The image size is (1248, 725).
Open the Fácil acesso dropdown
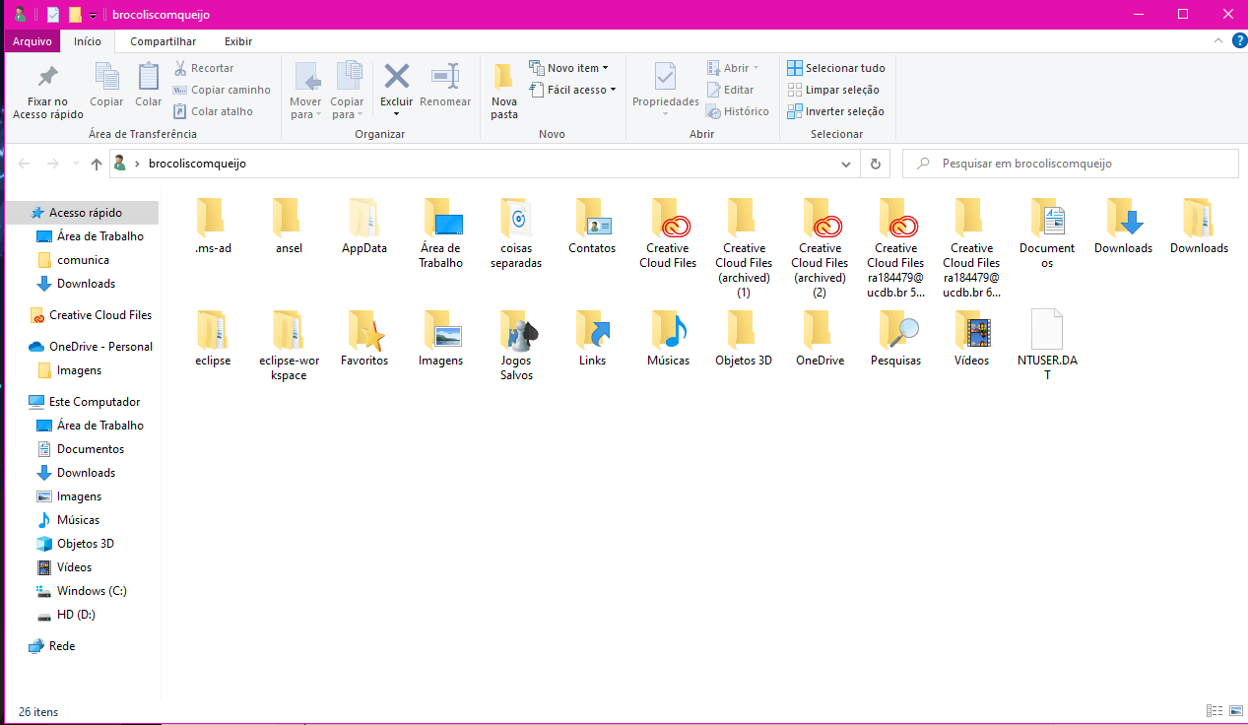[x=572, y=90]
